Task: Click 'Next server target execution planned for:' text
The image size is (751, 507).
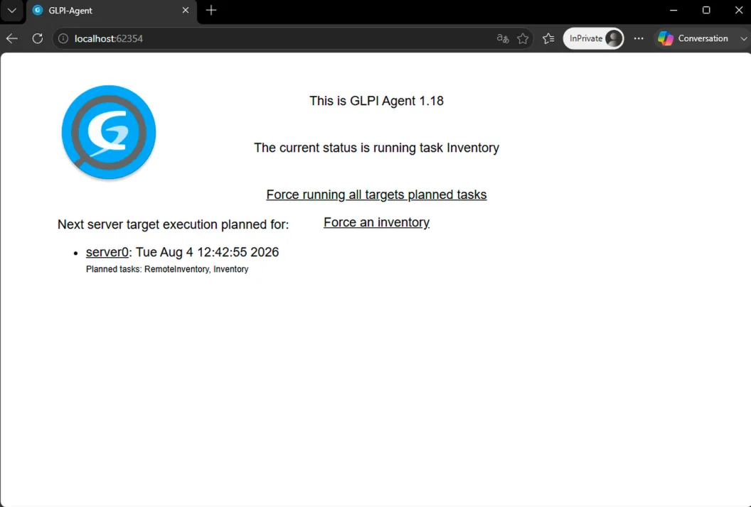Action: pos(173,224)
